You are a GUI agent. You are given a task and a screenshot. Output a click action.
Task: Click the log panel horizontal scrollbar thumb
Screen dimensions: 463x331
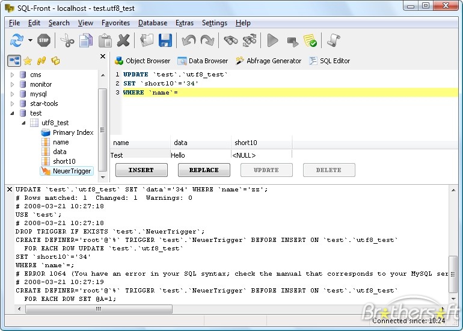pyautogui.click(x=99, y=309)
